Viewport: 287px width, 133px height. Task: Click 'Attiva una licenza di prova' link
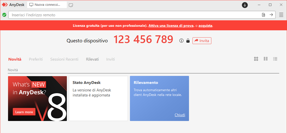pyautogui.click(x=171, y=26)
